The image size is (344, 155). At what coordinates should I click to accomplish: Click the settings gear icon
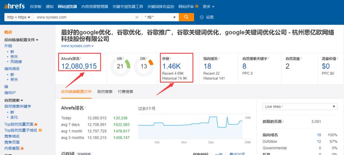pos(202,17)
